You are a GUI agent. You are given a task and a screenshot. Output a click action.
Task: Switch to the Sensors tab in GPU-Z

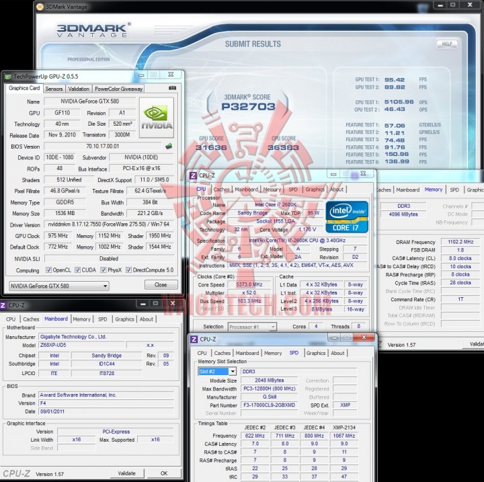(x=54, y=89)
